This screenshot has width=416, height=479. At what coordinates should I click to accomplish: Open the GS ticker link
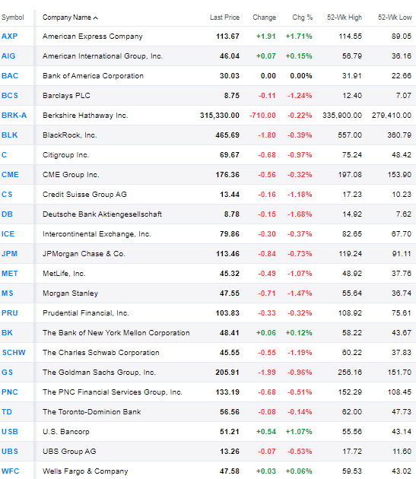[7, 373]
